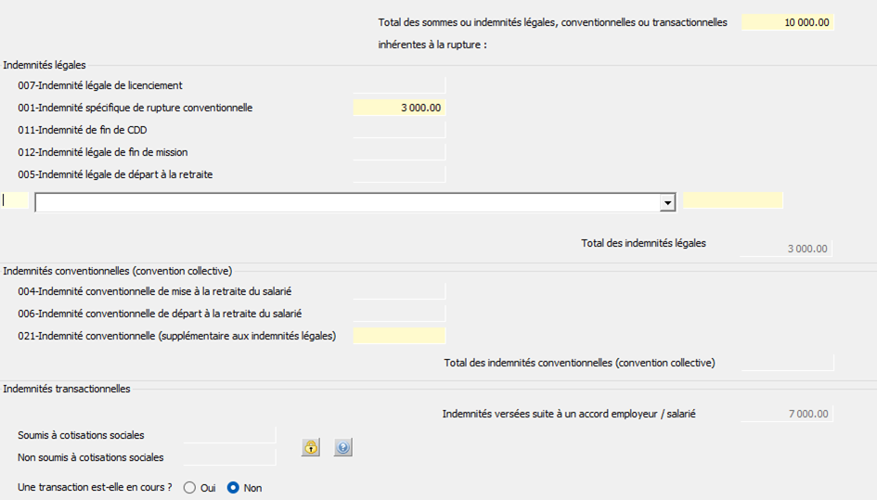This screenshot has height=500, width=877.
Task: Click the total indemnités conventionnelles field
Action: [788, 363]
